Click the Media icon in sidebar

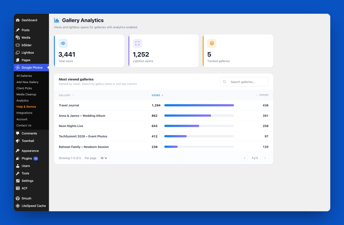point(18,37)
